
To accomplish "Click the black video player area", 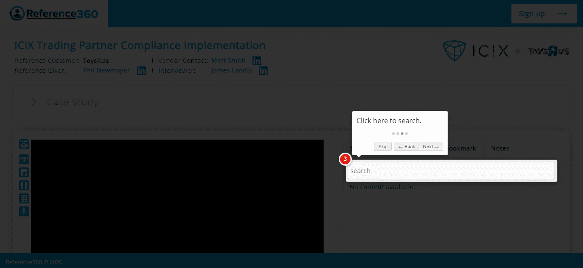I will coord(177,196).
